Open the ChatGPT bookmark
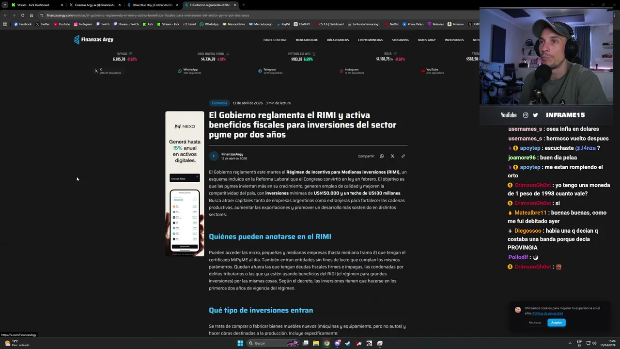 302,24
